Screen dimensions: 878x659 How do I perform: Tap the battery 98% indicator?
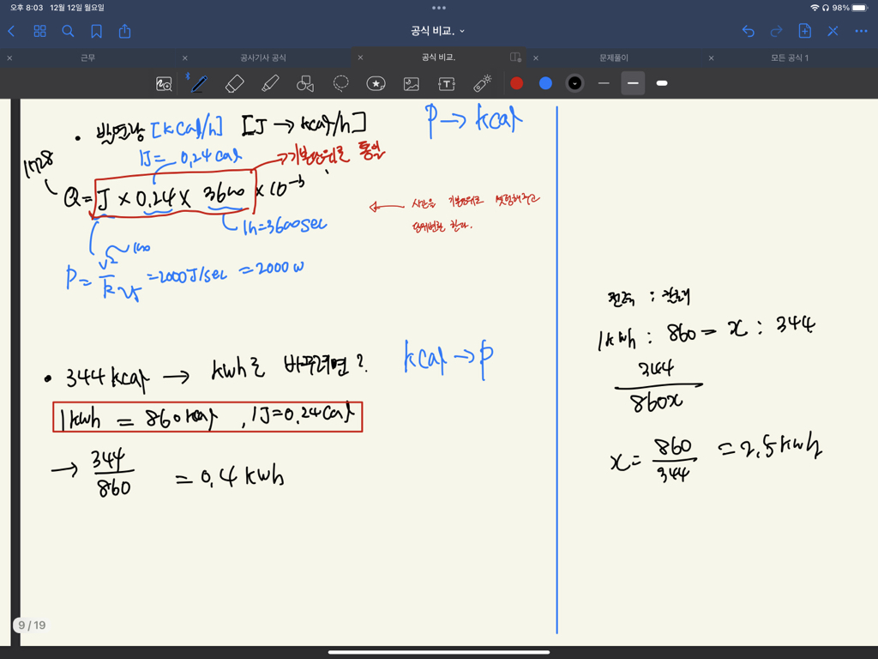pos(850,8)
